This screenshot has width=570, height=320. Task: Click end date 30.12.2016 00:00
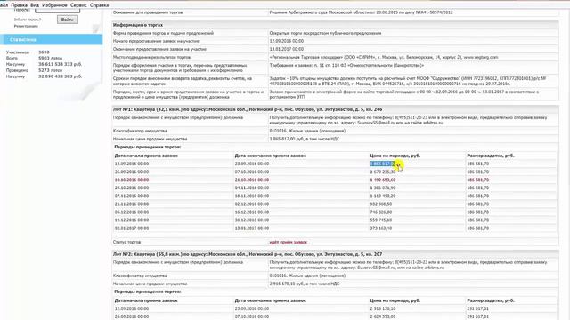(252, 220)
